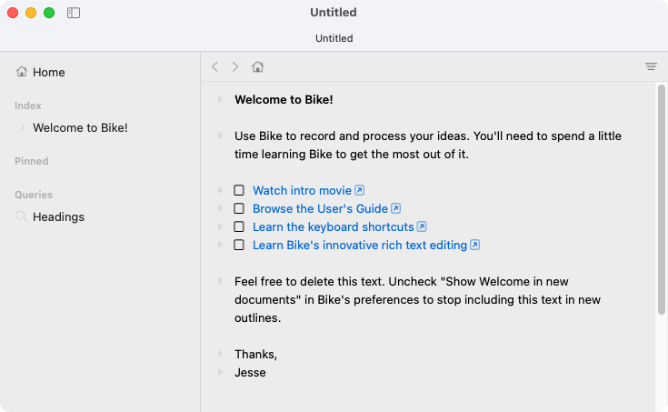Click the Thanks, line of text

(255, 354)
